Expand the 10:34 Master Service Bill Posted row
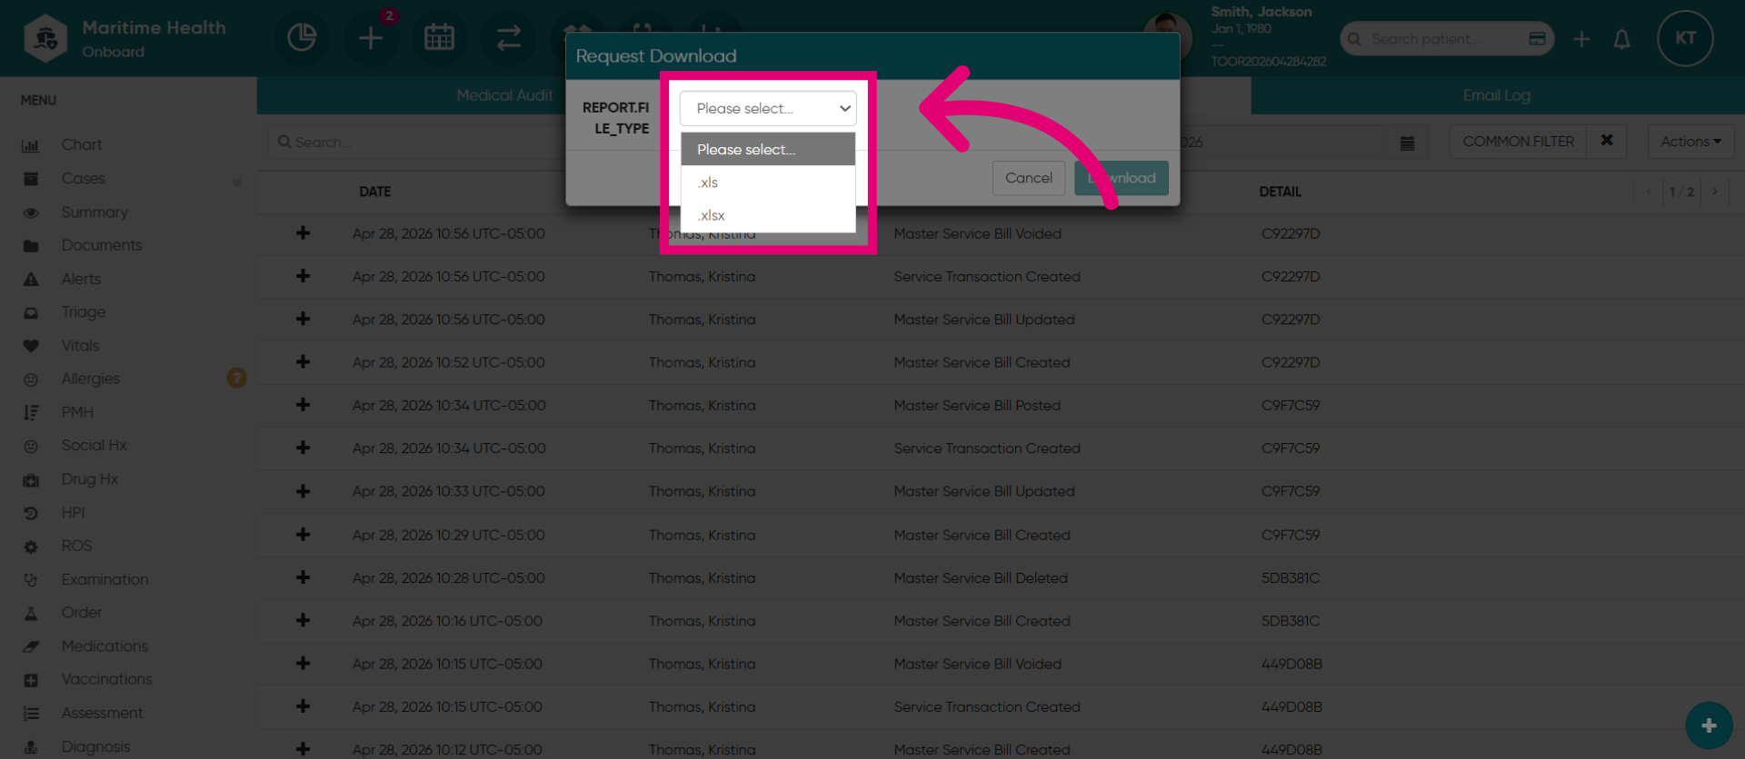This screenshot has width=1745, height=759. 303,405
